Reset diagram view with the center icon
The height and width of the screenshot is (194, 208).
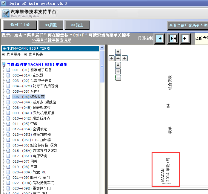coord(118,58)
